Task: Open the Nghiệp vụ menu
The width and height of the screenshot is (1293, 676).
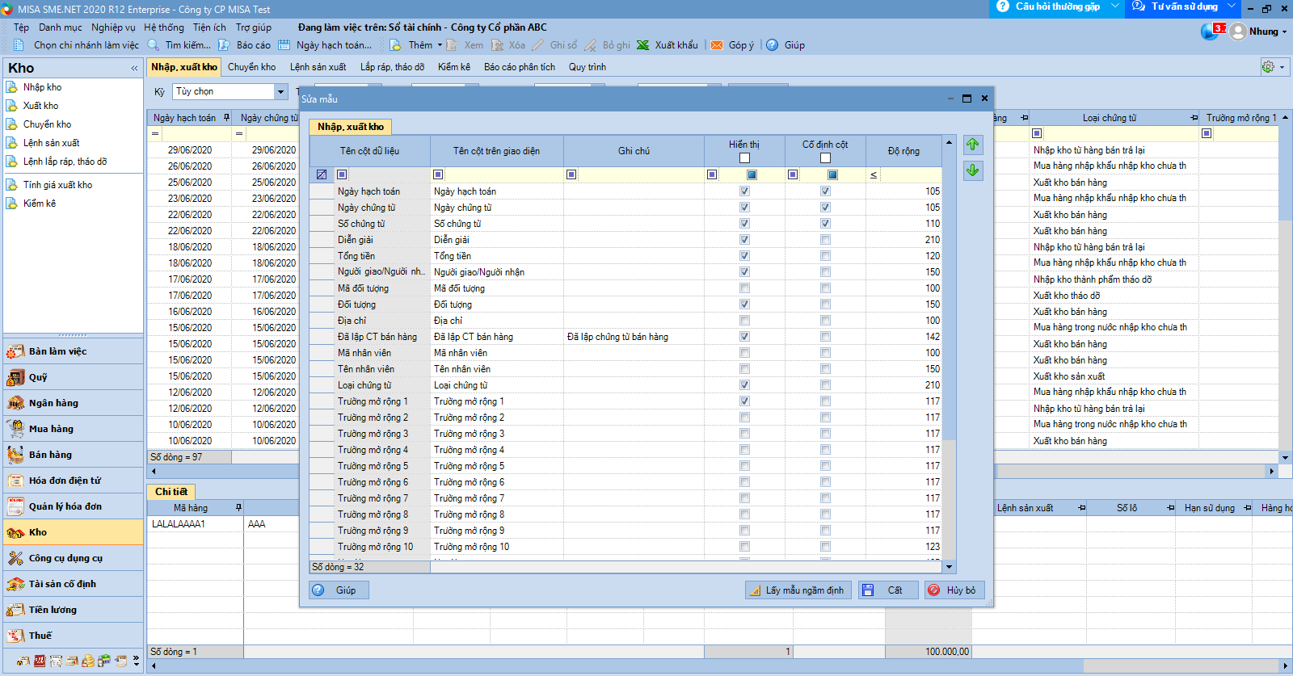Action: point(114,27)
